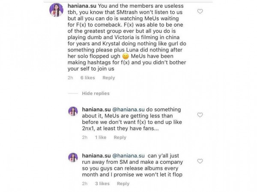Viewport: 257px width, 192px height.
Task: Like the 'do something about it' reply
Action: (200, 115)
